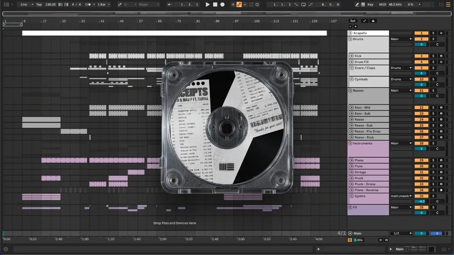
Task: Click the Key map mode switch
Action: coord(370,5)
